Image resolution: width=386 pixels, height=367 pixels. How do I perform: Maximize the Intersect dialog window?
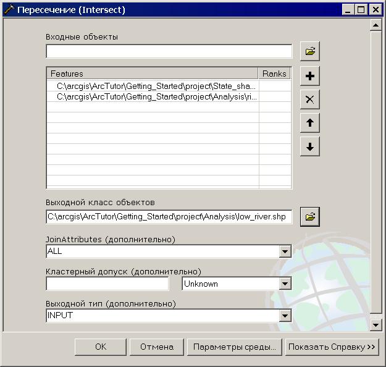pyautogui.click(x=361, y=10)
